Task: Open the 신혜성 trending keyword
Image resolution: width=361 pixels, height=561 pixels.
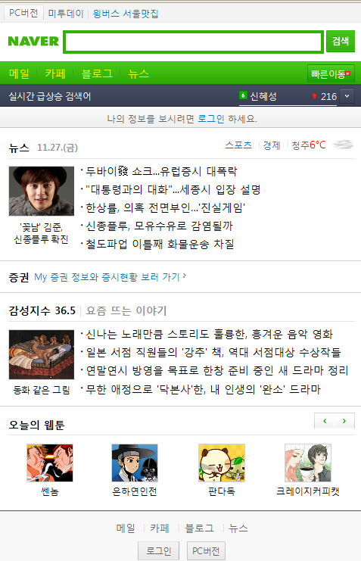Action: point(263,96)
